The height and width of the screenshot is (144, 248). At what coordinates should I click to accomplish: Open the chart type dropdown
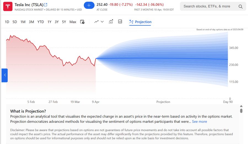(99, 22)
